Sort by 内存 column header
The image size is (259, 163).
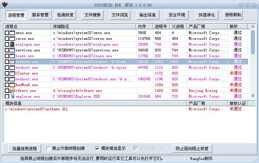[x=144, y=27]
